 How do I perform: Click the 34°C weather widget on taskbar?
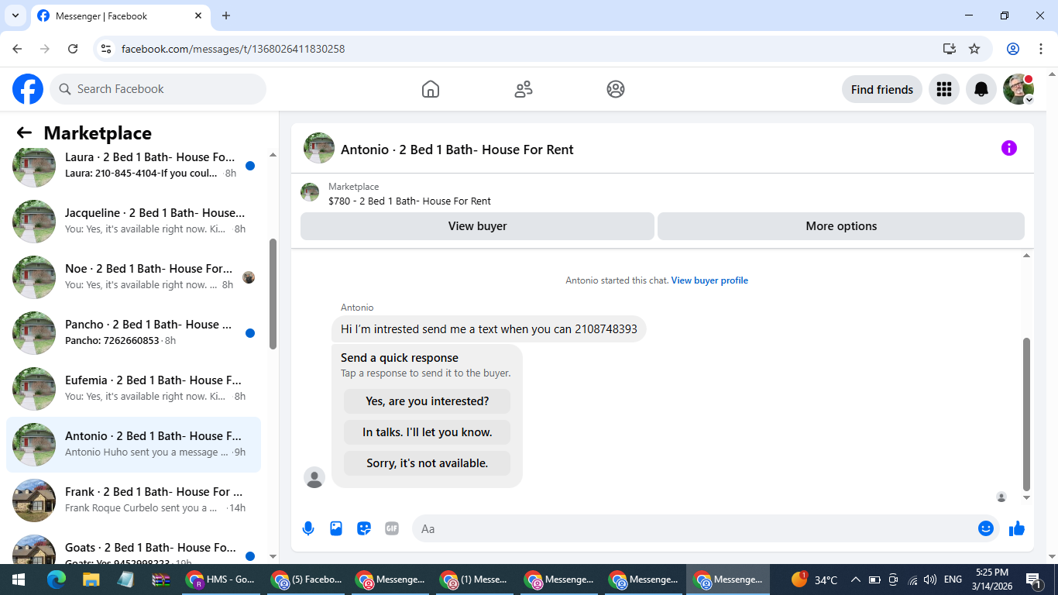pyautogui.click(x=814, y=580)
